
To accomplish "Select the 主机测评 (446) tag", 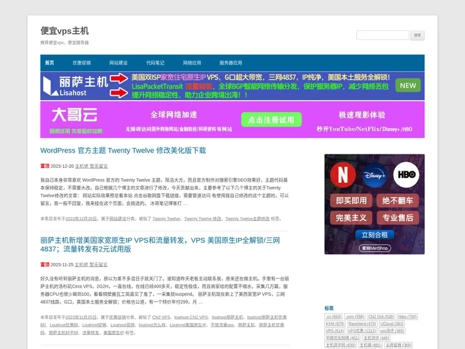I will click(x=377, y=338).
